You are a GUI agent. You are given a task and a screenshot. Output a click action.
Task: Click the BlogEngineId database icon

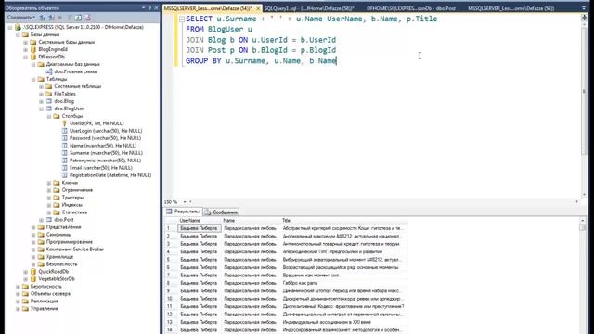[33, 49]
